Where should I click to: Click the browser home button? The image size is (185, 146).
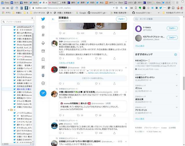(17, 8)
